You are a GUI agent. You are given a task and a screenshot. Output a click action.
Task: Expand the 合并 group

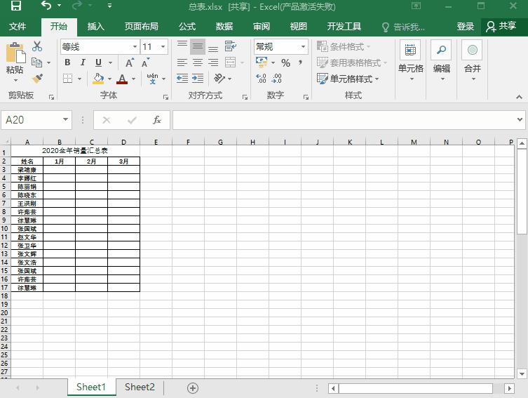[472, 61]
